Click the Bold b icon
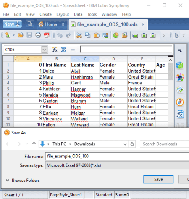The width and height of the screenshot is (189, 199). pos(177,35)
